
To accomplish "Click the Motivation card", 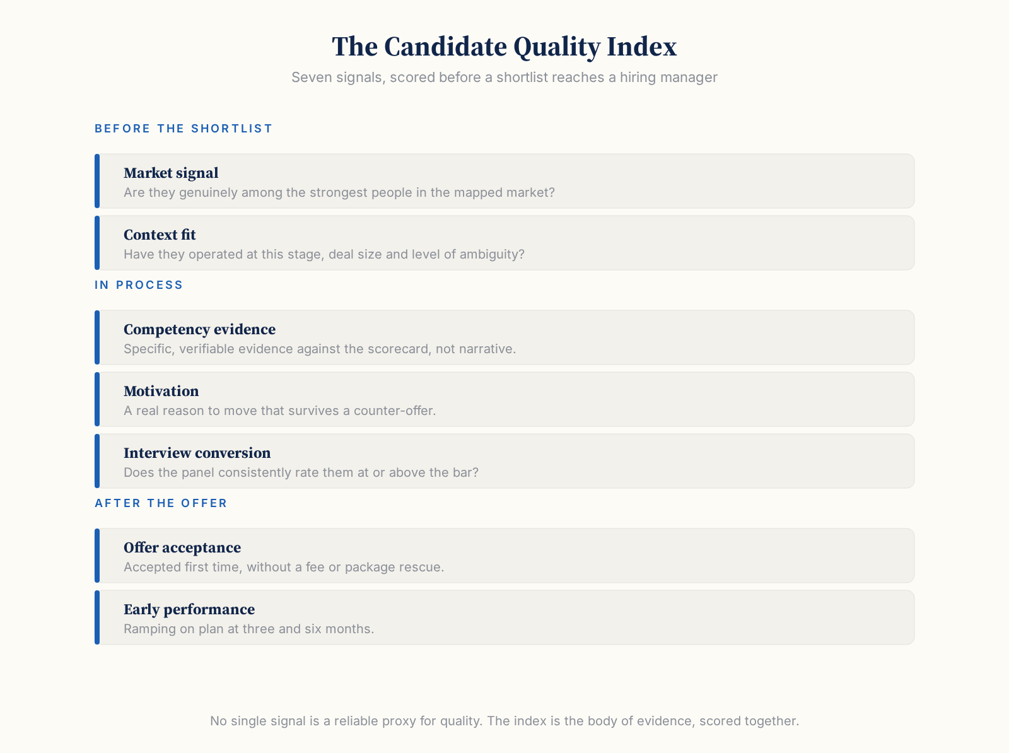I will pos(504,399).
